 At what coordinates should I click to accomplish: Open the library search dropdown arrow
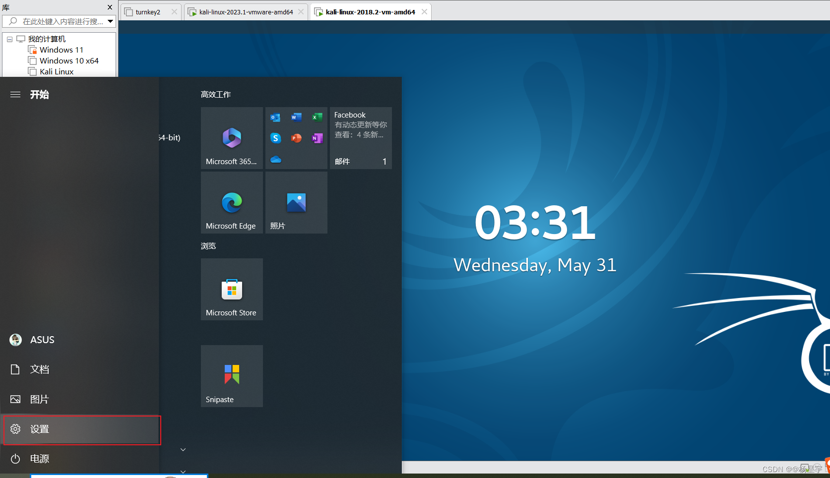point(110,21)
